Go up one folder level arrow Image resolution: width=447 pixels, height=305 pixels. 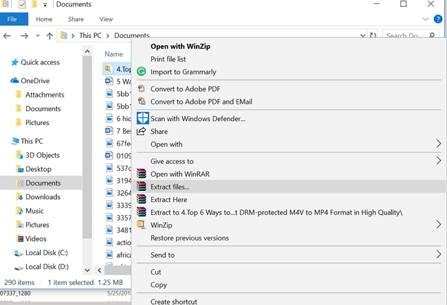(x=50, y=36)
